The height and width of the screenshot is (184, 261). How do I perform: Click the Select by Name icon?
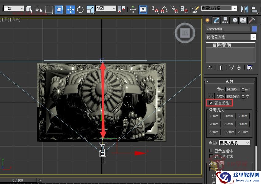38,9
